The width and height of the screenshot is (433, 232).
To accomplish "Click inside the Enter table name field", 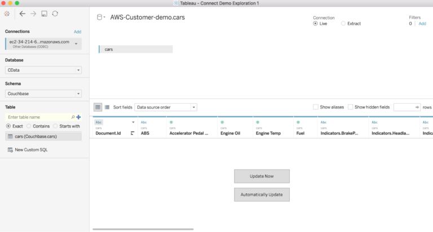I will (x=38, y=117).
